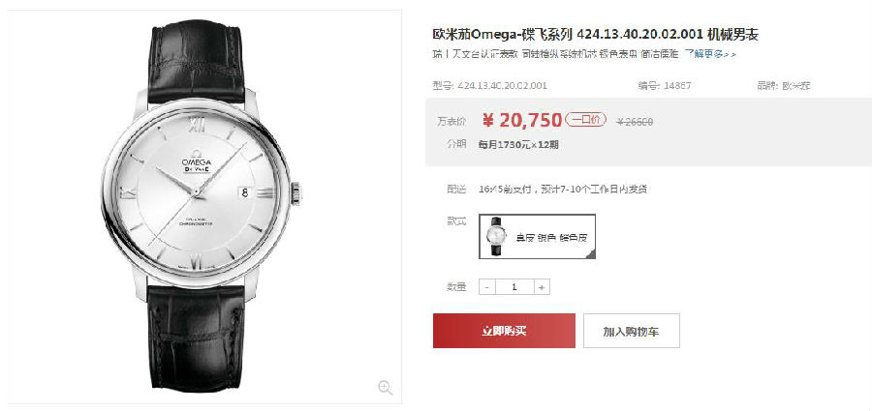Viewport: 872px width, 411px height.
Task: Click the quantity input field
Action: click(514, 287)
